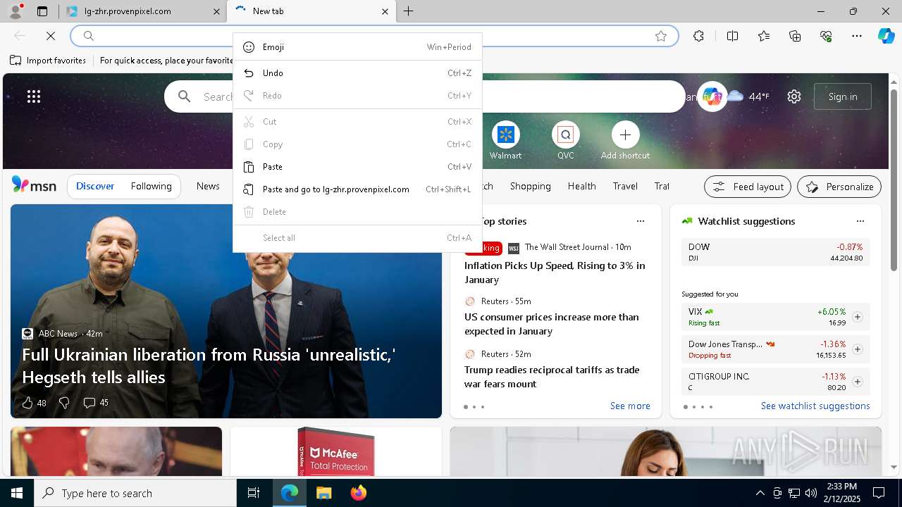
Task: Click Import favorites in bookmarks bar
Action: pyautogui.click(x=48, y=61)
